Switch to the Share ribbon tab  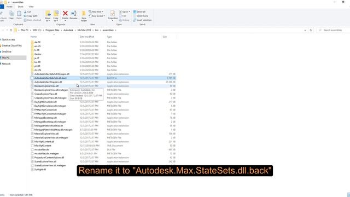pos(21,7)
